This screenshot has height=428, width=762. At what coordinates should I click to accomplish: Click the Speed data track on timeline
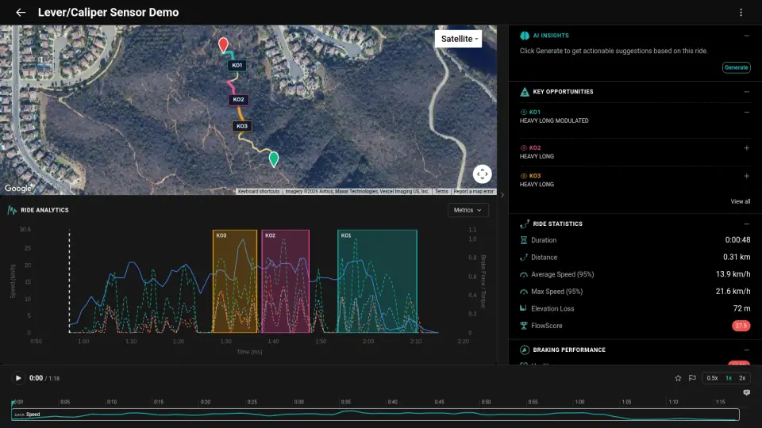point(375,415)
